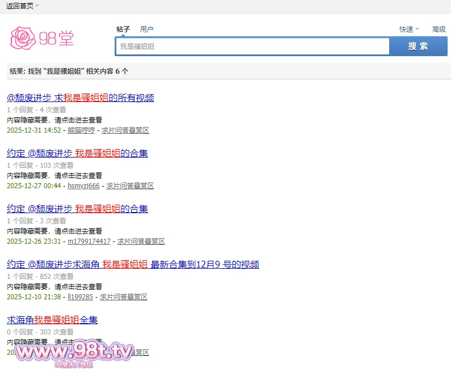Click the 98堂 rose logo
This screenshot has height=373, width=451.
coord(43,37)
